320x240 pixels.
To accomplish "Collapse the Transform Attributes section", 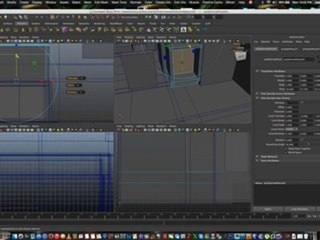I will 257,71.
